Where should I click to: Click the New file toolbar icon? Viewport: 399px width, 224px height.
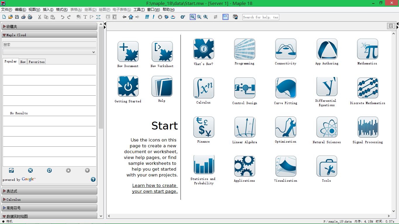(4, 17)
